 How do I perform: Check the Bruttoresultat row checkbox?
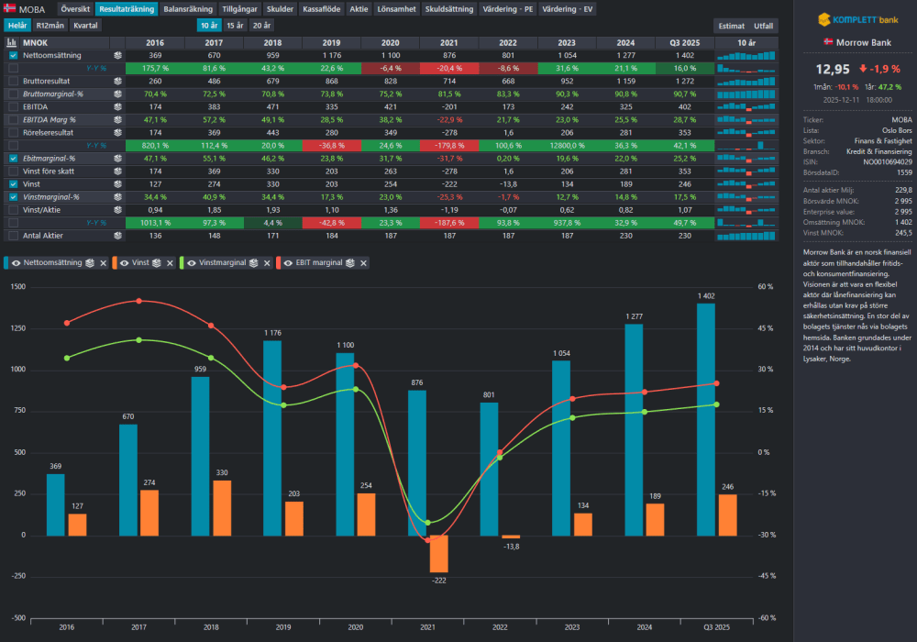tap(14, 82)
